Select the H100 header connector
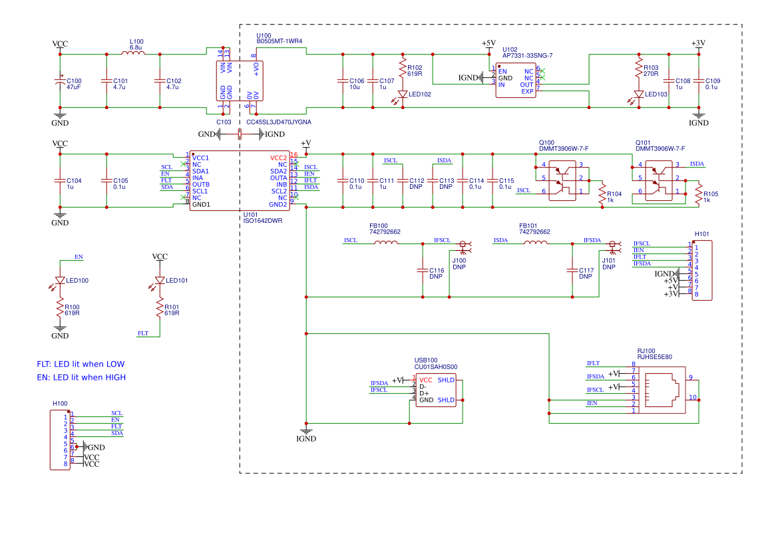Viewport: 778px width, 550px height. [61, 440]
